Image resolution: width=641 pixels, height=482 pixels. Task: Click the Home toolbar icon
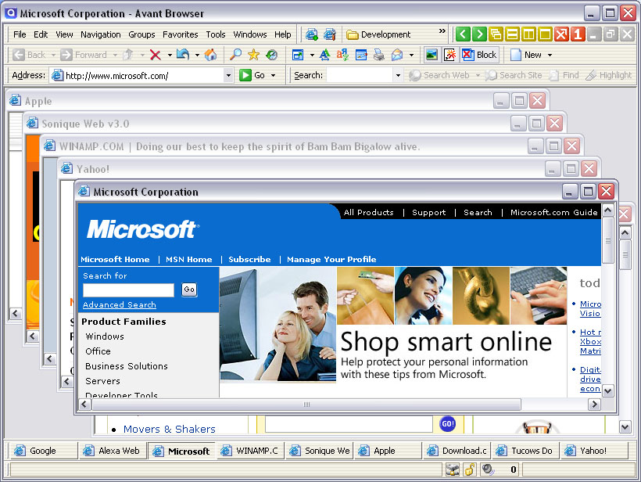tap(210, 55)
